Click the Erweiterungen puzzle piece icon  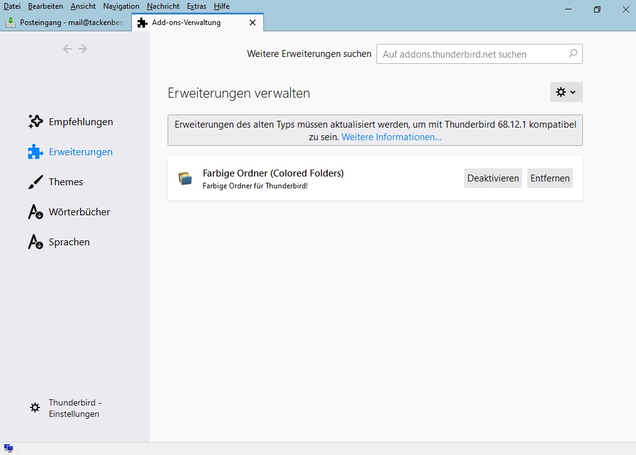(35, 152)
